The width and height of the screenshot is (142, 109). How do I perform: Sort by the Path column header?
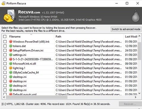(x=89, y=37)
